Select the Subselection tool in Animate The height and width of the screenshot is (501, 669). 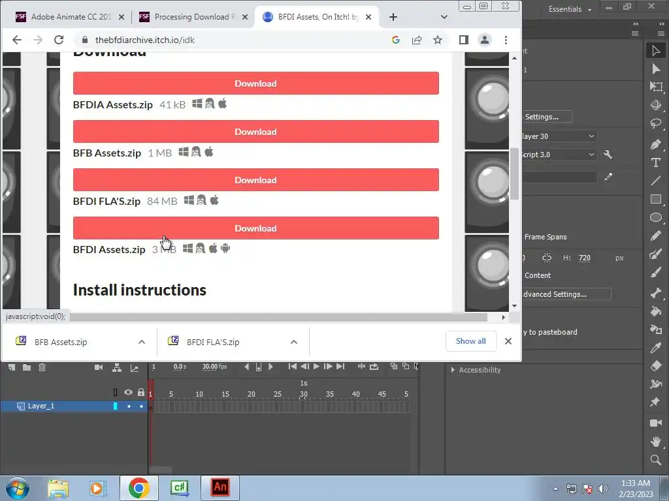coord(656,69)
